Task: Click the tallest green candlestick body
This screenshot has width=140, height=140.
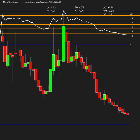Action: [64, 44]
